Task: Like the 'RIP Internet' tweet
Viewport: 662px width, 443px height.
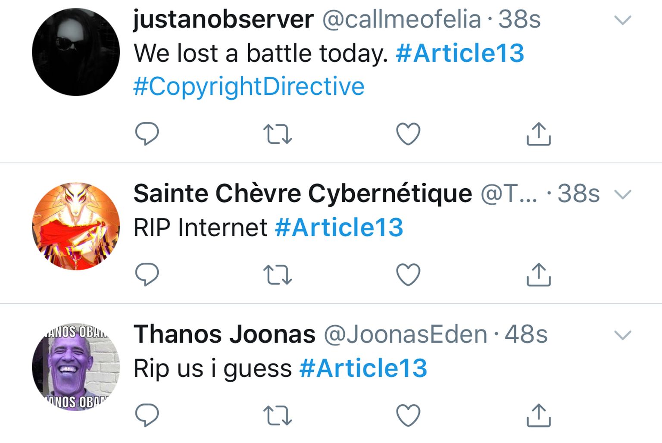Action: [x=408, y=275]
